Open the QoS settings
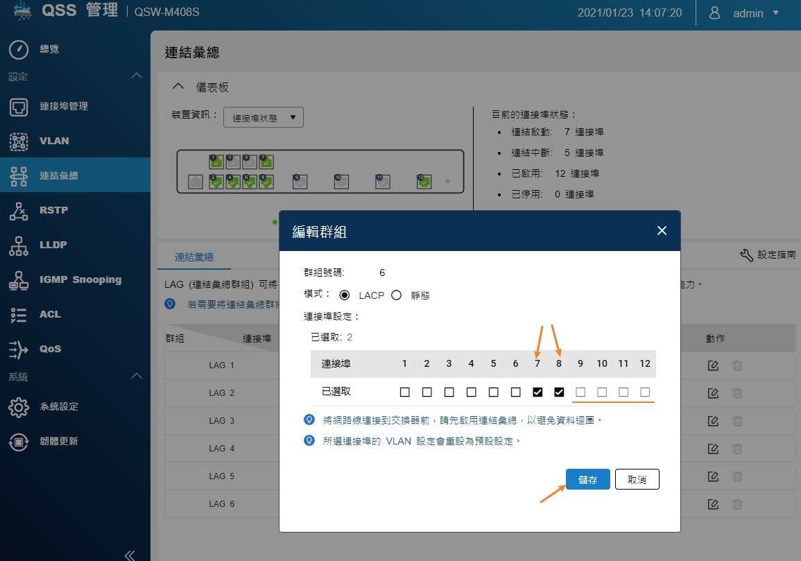801x561 pixels. pos(50,349)
